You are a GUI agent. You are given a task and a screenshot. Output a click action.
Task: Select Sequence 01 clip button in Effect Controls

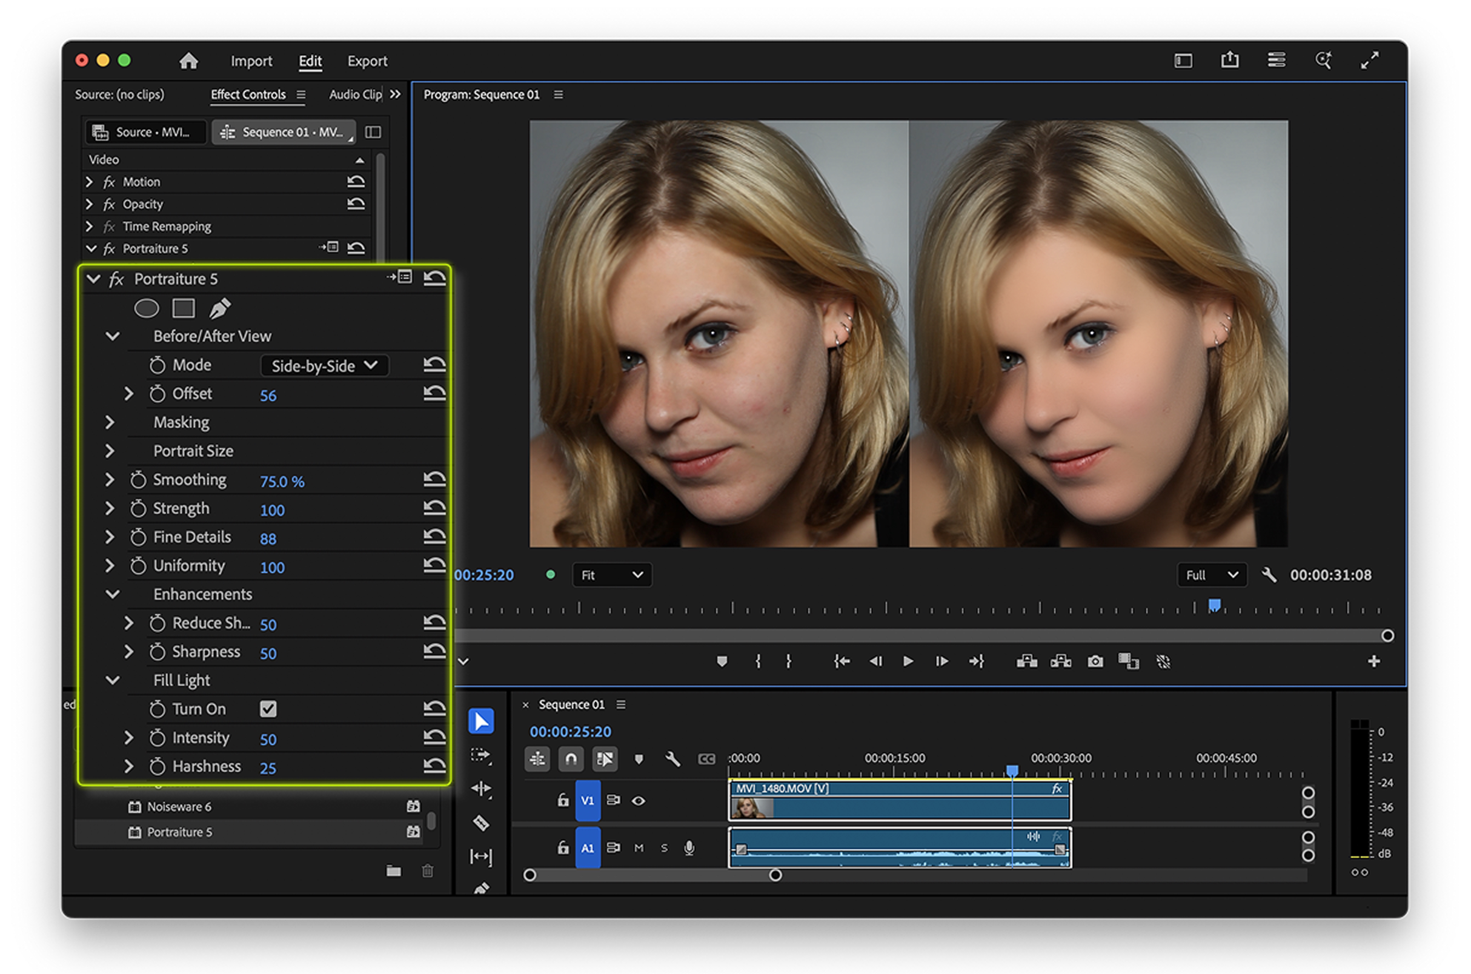tap(284, 132)
